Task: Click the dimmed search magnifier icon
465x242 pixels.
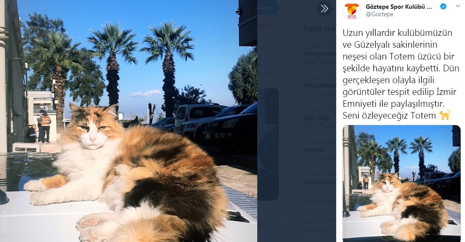Action: coord(309,7)
